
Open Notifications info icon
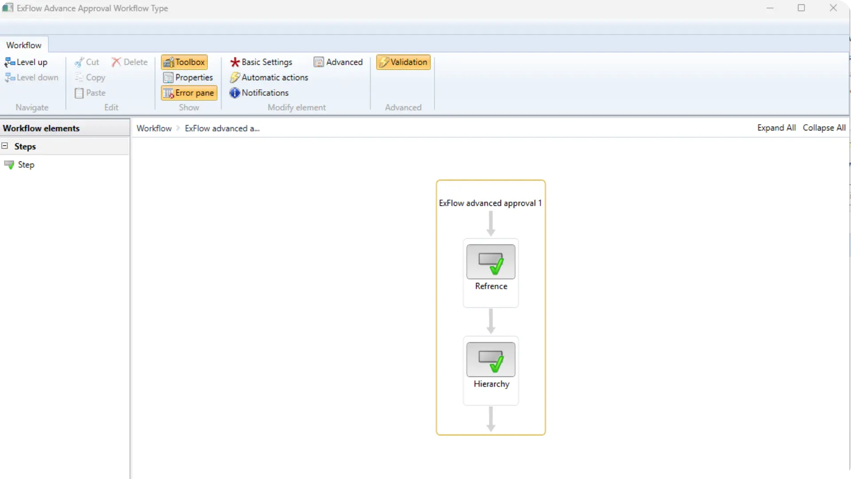(259, 93)
